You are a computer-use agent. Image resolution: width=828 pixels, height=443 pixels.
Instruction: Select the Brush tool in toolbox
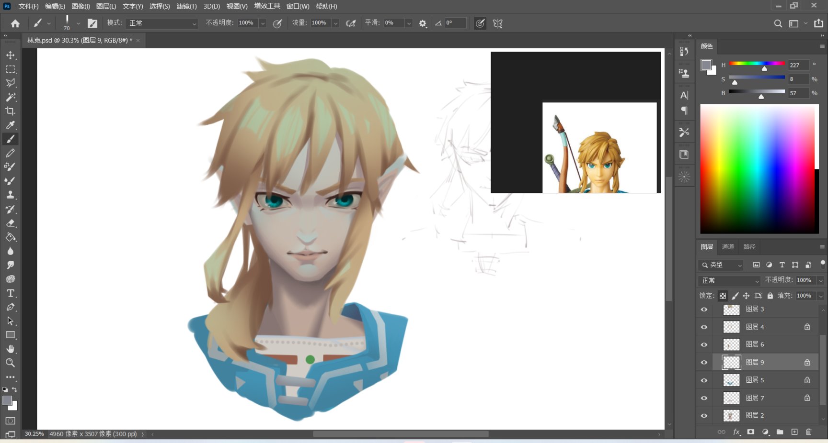11,139
